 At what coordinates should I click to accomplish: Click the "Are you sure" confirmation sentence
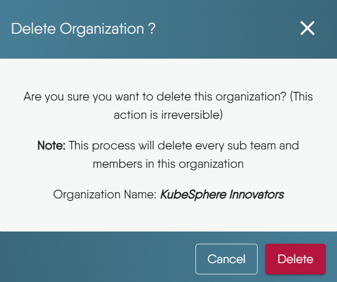pyautogui.click(x=155, y=97)
